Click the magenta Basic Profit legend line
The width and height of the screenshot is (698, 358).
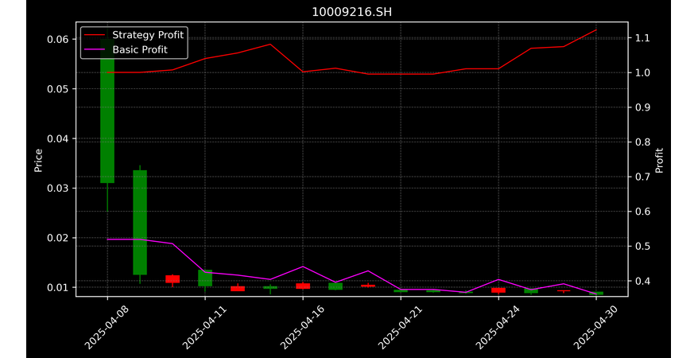(95, 50)
